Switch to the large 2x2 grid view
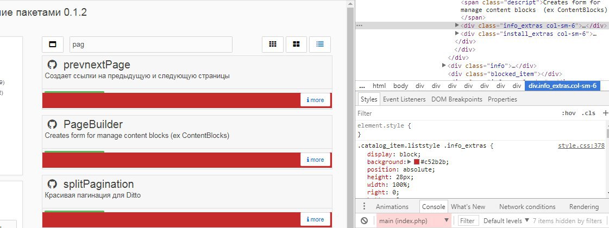 [296, 45]
